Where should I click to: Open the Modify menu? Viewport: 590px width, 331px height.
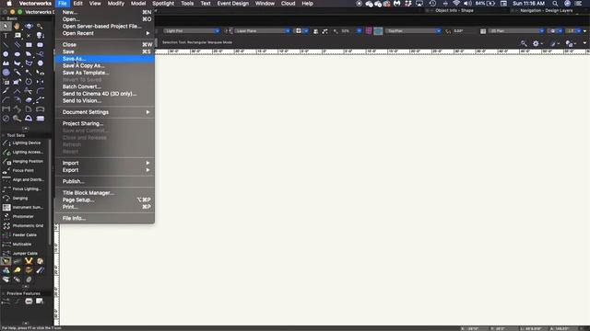pos(116,4)
